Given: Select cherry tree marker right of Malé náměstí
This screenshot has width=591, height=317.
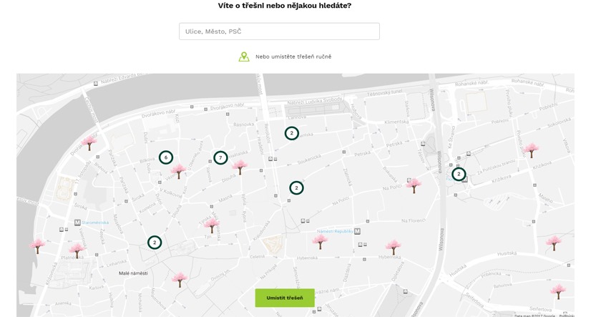Looking at the screenshot, I should (x=180, y=280).
